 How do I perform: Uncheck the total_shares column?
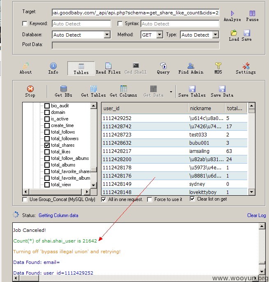click(x=47, y=145)
